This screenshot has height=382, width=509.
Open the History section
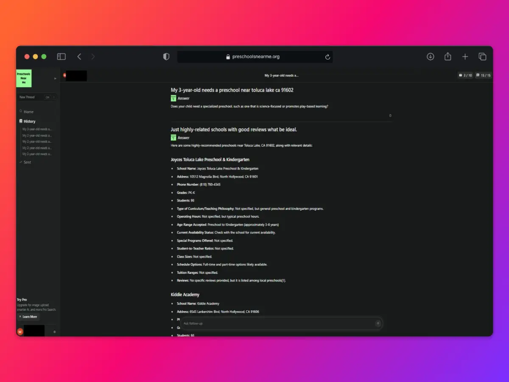point(29,121)
